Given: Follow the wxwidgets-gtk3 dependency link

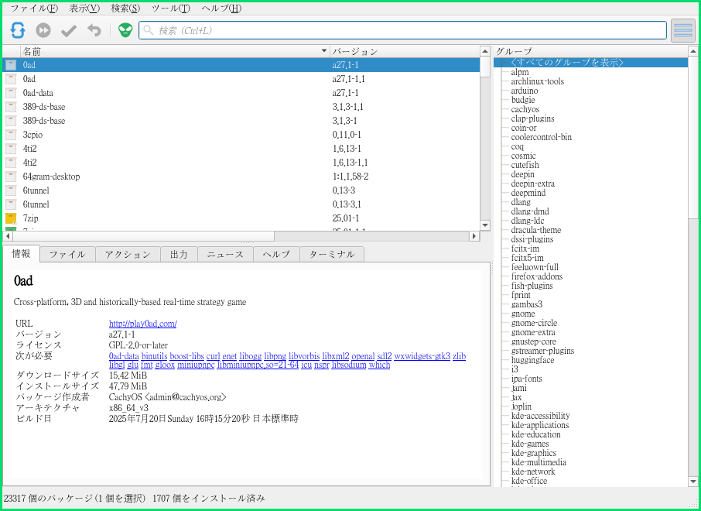Looking at the screenshot, I should 422,356.
